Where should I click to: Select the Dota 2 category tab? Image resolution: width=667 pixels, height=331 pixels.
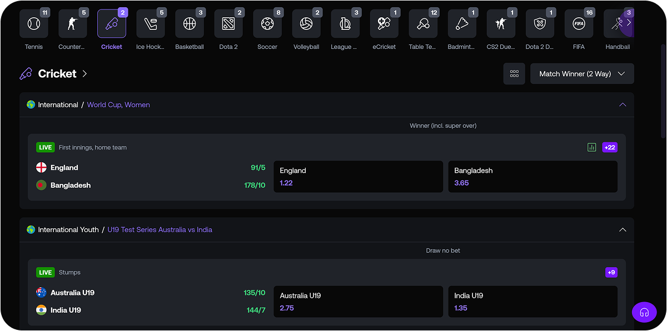pos(228,24)
